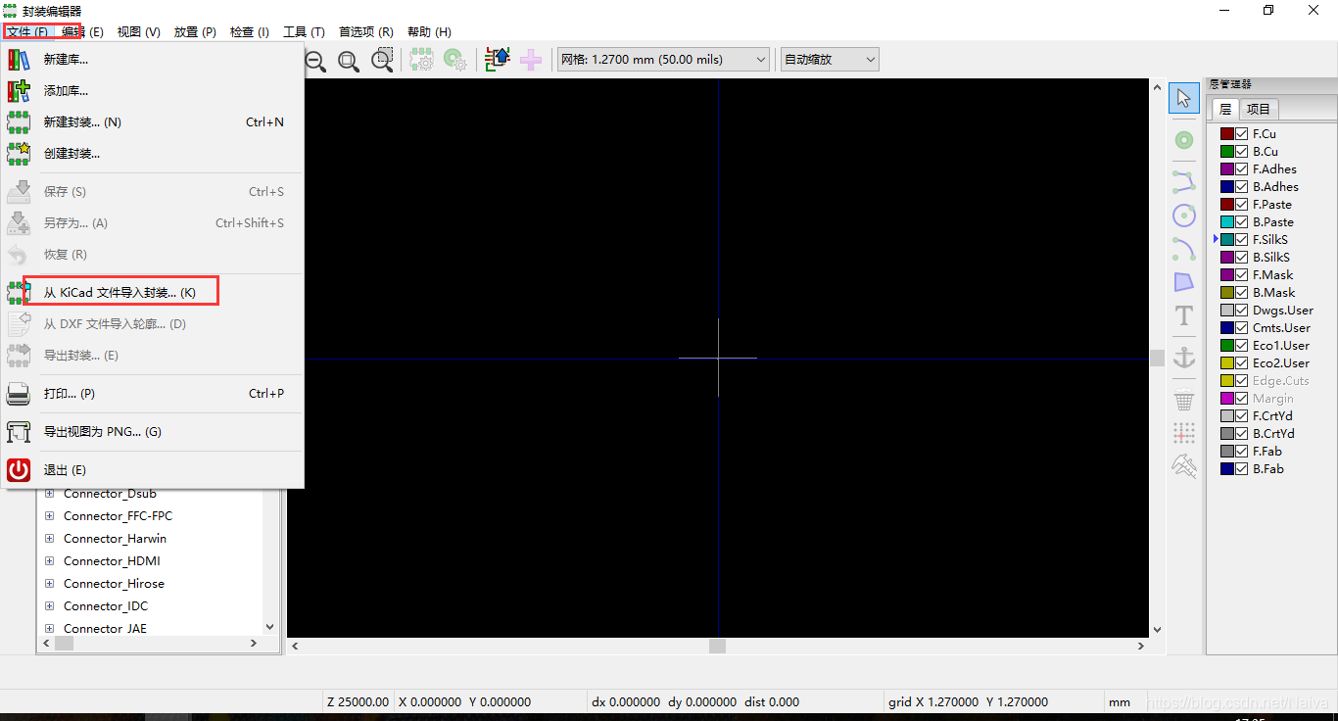Screen dimensions: 1338x721
Task: Toggle the F.Mask layer checkbox
Action: tap(1242, 275)
